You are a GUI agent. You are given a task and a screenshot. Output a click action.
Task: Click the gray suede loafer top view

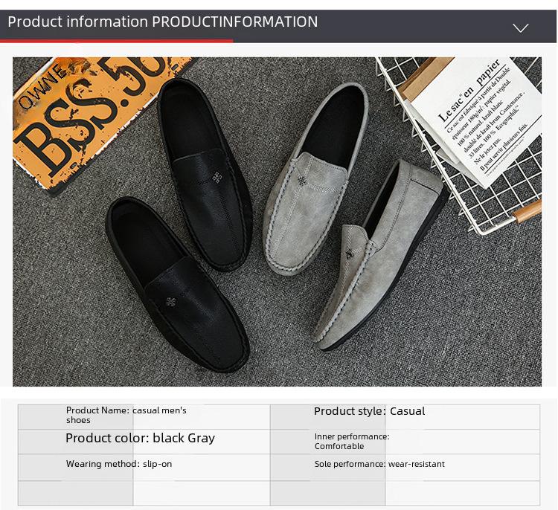(x=315, y=180)
